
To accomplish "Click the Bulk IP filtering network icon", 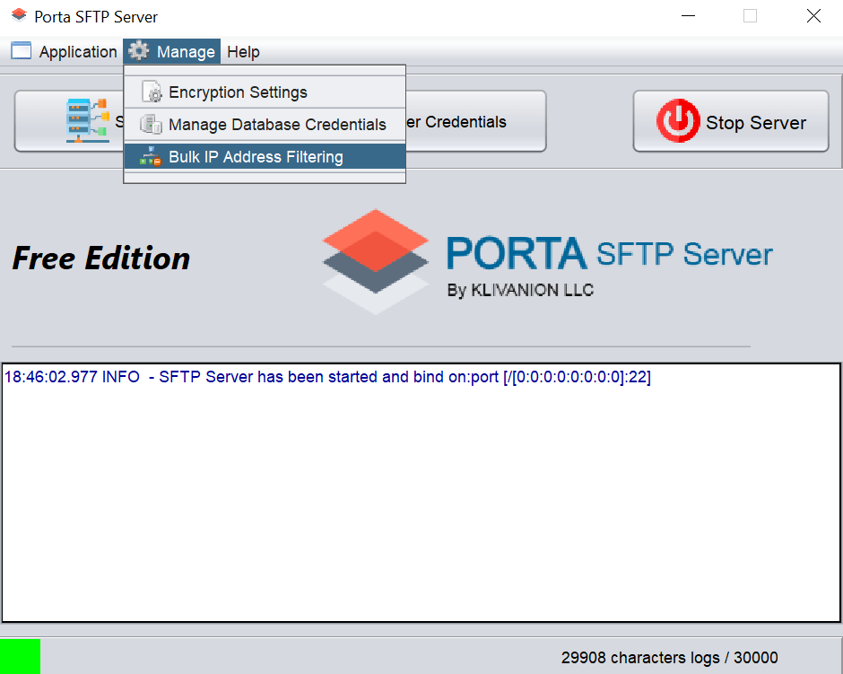I will coord(150,156).
